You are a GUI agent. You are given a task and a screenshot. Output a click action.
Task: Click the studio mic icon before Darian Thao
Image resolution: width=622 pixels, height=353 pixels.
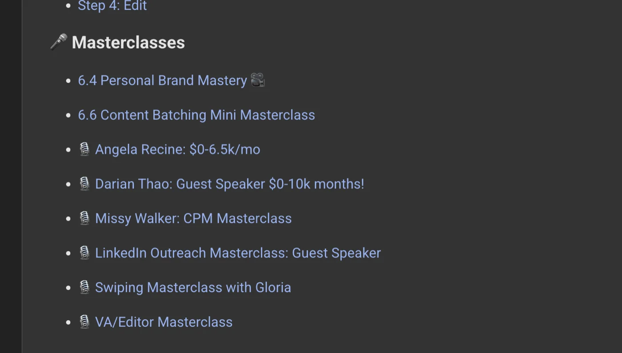(84, 183)
